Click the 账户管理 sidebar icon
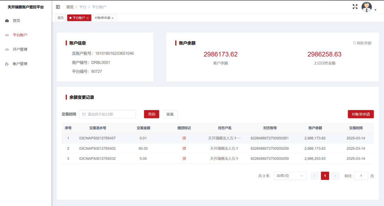The height and width of the screenshot is (206, 384). [7, 64]
